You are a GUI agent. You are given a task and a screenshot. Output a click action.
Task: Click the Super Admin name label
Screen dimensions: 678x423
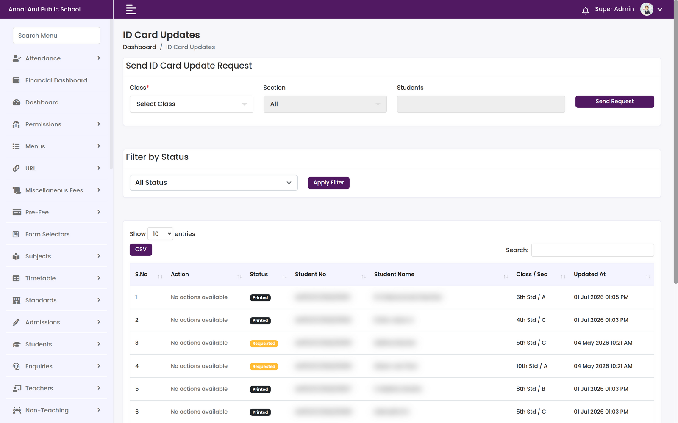tap(614, 9)
